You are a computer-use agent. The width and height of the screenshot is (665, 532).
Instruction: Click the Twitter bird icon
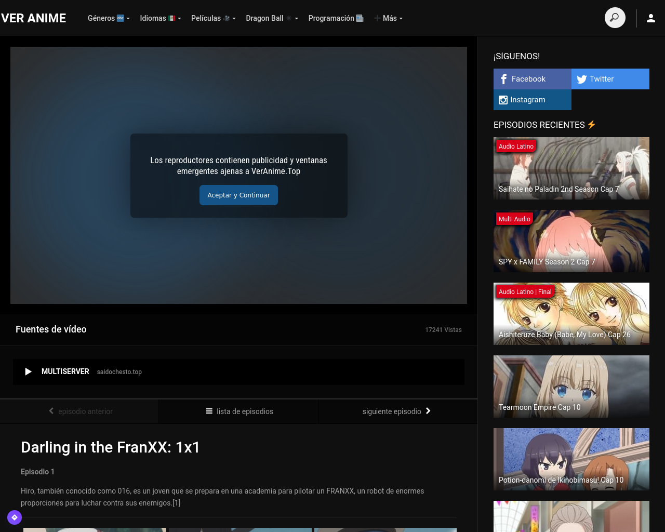[x=581, y=79]
